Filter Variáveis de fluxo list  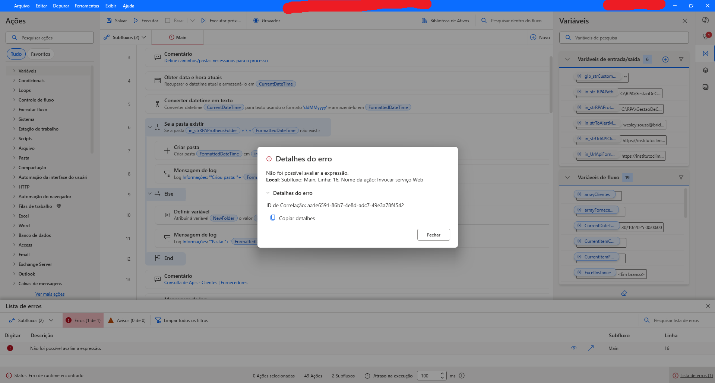(681, 178)
